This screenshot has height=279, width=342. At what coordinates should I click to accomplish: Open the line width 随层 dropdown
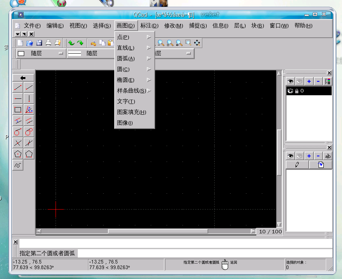(91, 54)
